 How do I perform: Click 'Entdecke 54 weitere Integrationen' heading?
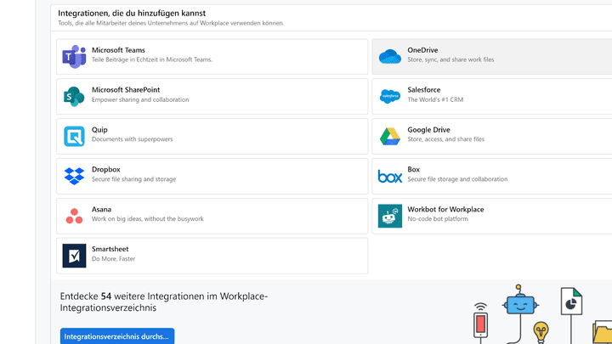tap(163, 302)
